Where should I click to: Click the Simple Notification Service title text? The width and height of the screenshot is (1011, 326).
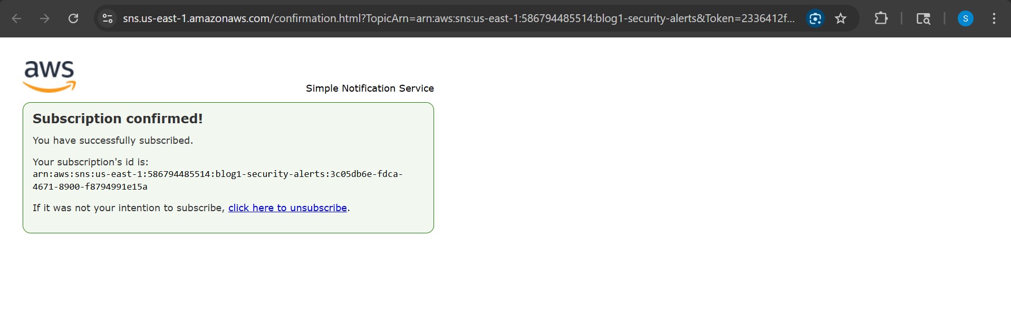[x=369, y=88]
